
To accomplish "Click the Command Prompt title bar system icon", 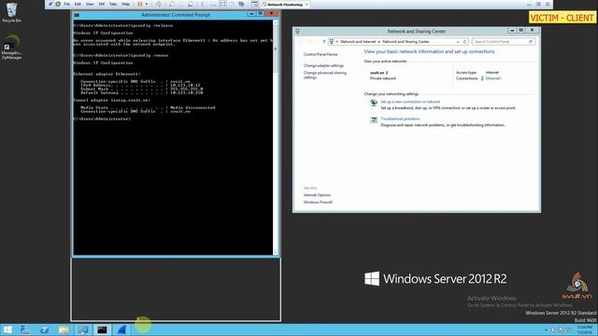I will pyautogui.click(x=77, y=15).
